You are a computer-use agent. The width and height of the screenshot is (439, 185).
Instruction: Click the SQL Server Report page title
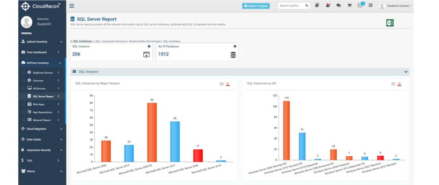coord(97,19)
